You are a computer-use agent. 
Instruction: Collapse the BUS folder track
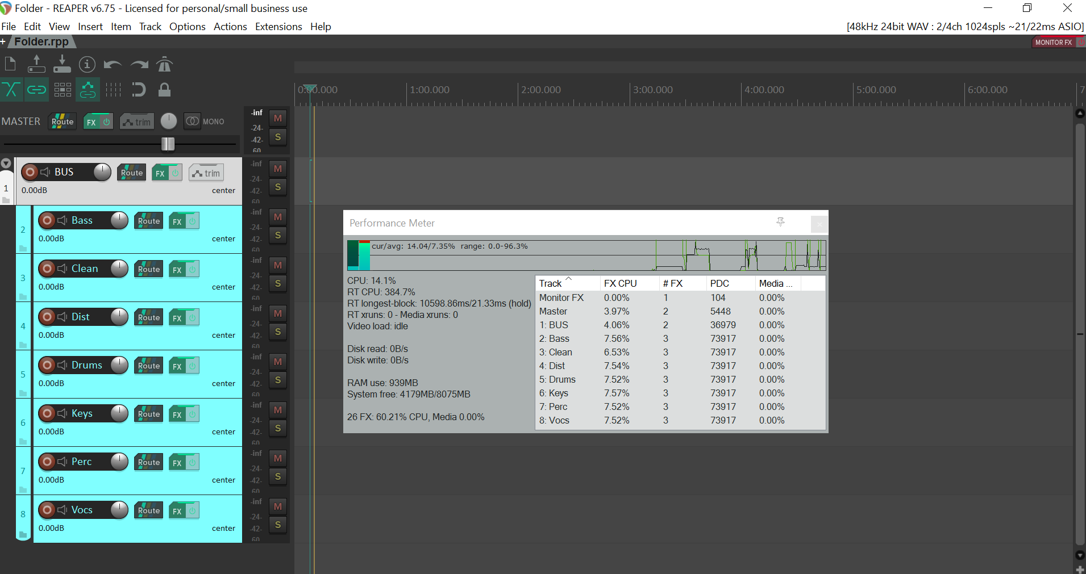coord(6,164)
